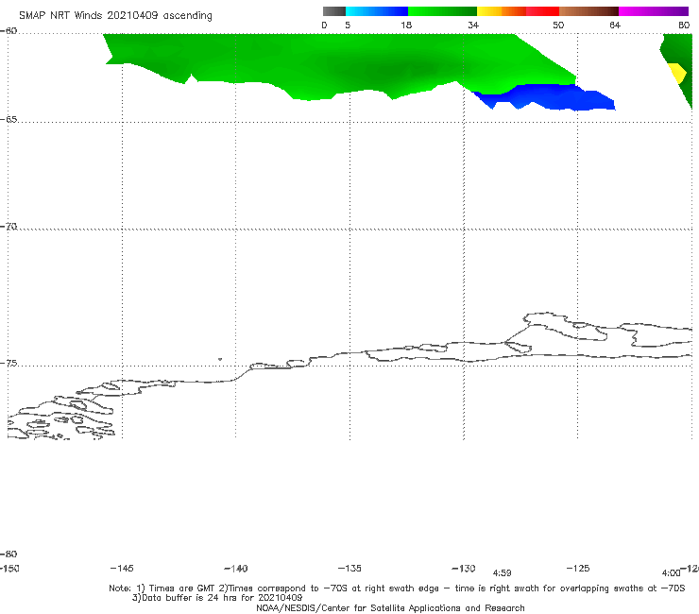Click the longitude label "-130"

click(x=464, y=568)
